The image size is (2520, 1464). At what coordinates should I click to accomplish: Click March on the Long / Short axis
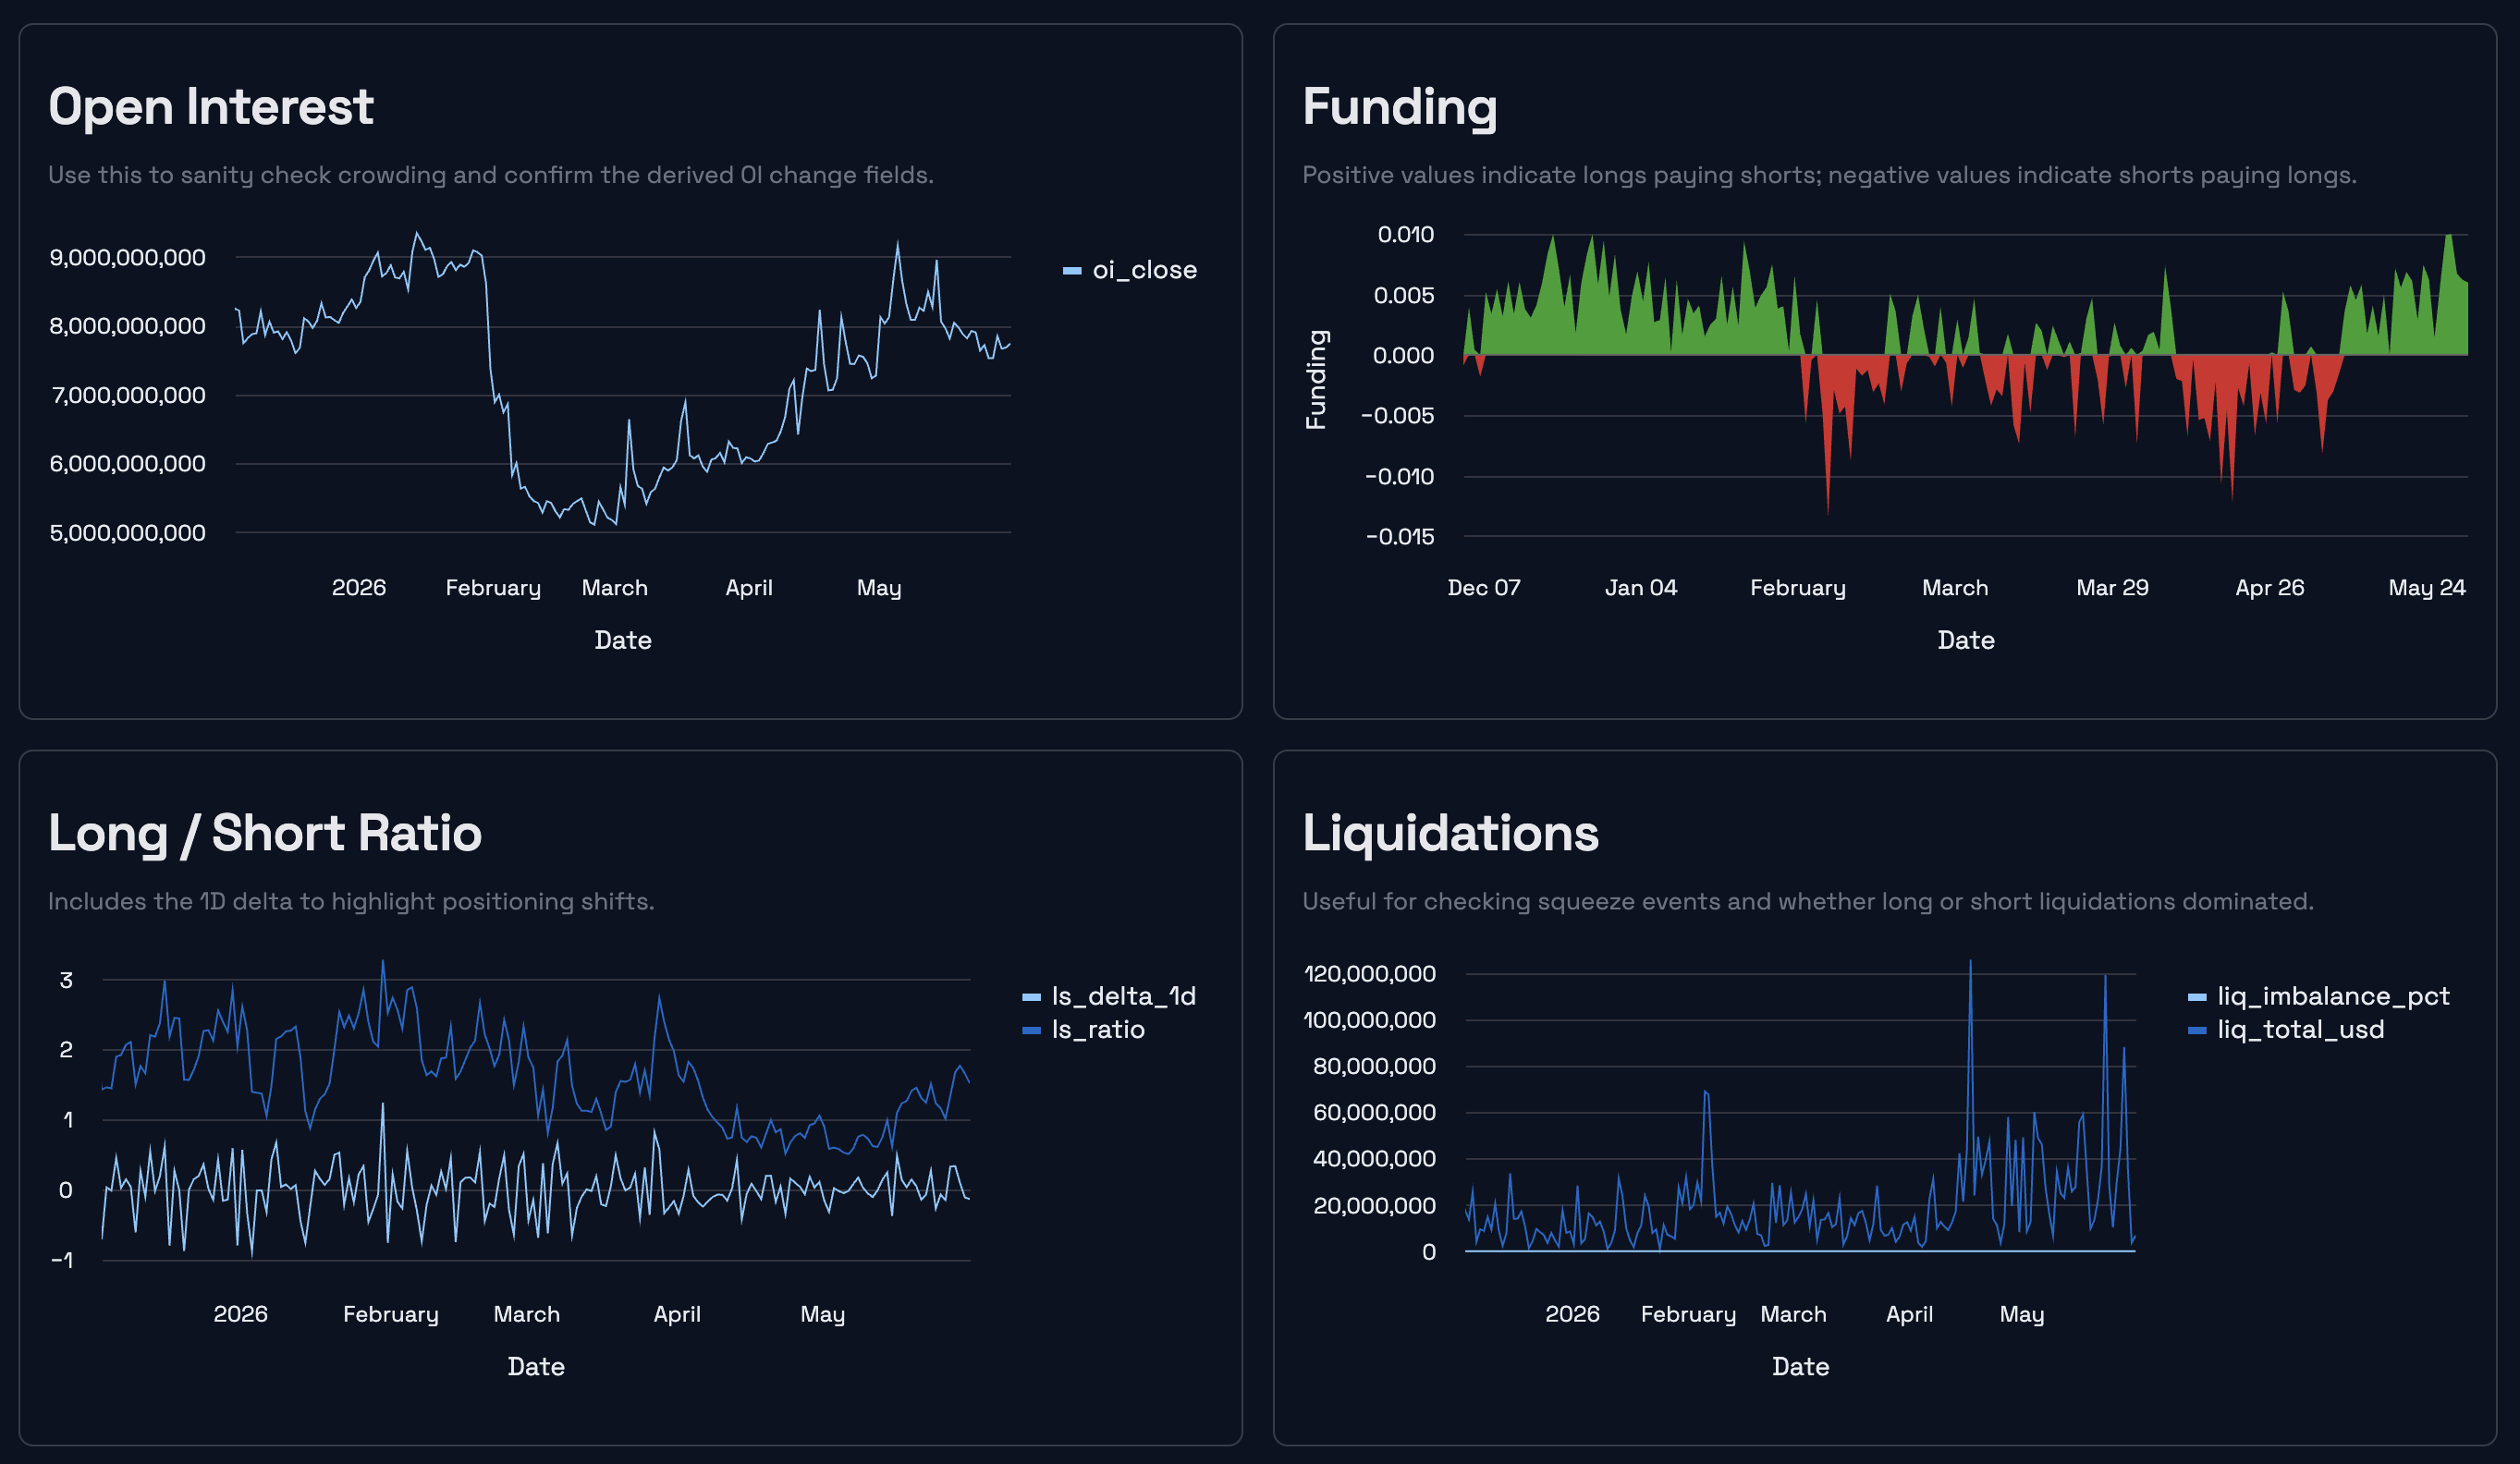(x=527, y=1315)
